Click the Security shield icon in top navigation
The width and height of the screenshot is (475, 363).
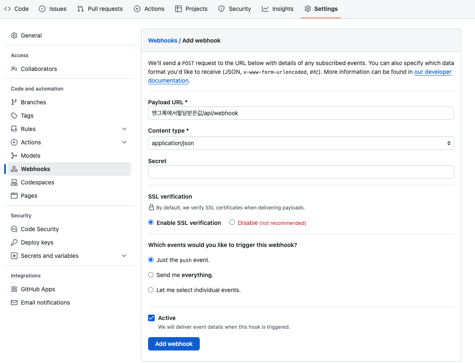point(221,9)
